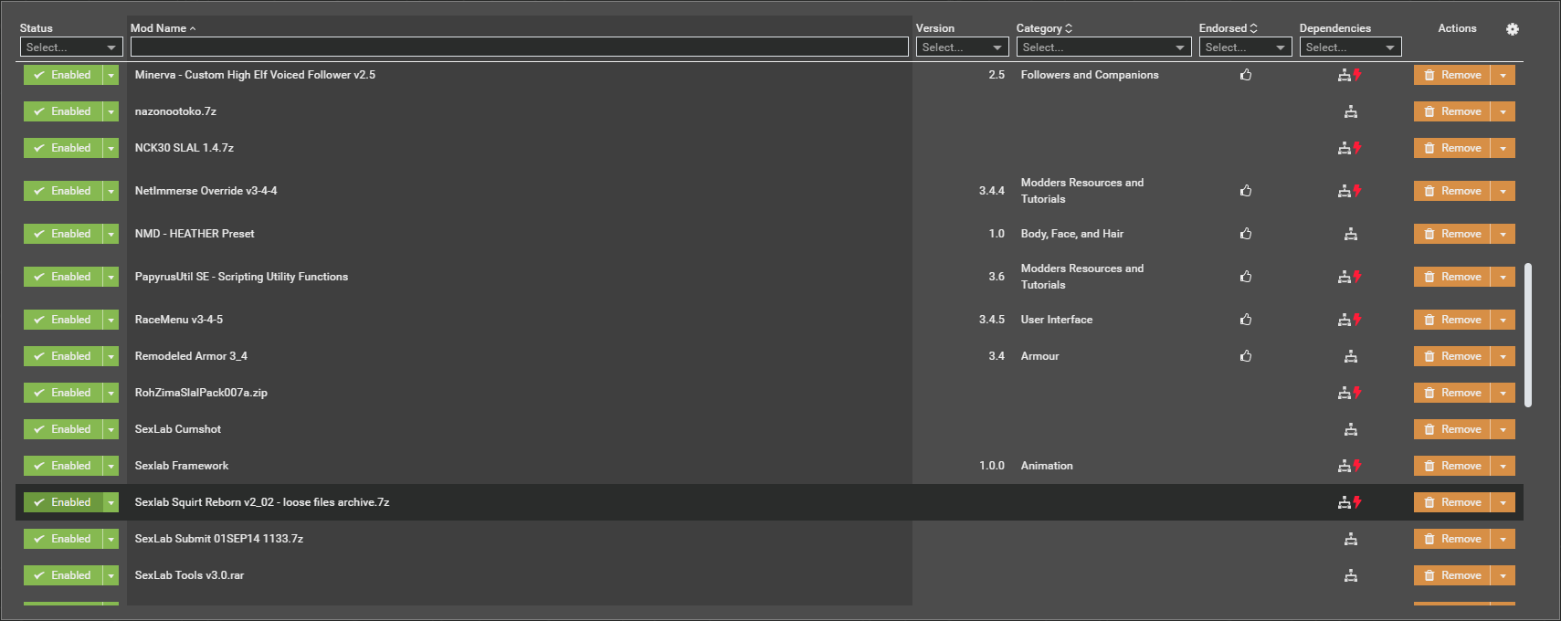Open Version filter dropdown
The height and width of the screenshot is (621, 1561).
962,47
